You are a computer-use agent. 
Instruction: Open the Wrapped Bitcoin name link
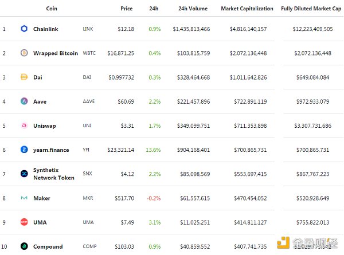coord(56,53)
